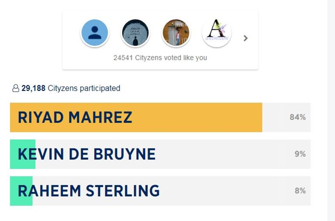Click the letter "A" logo avatar
Image resolution: width=335 pixels, height=221 pixels.
click(x=216, y=33)
